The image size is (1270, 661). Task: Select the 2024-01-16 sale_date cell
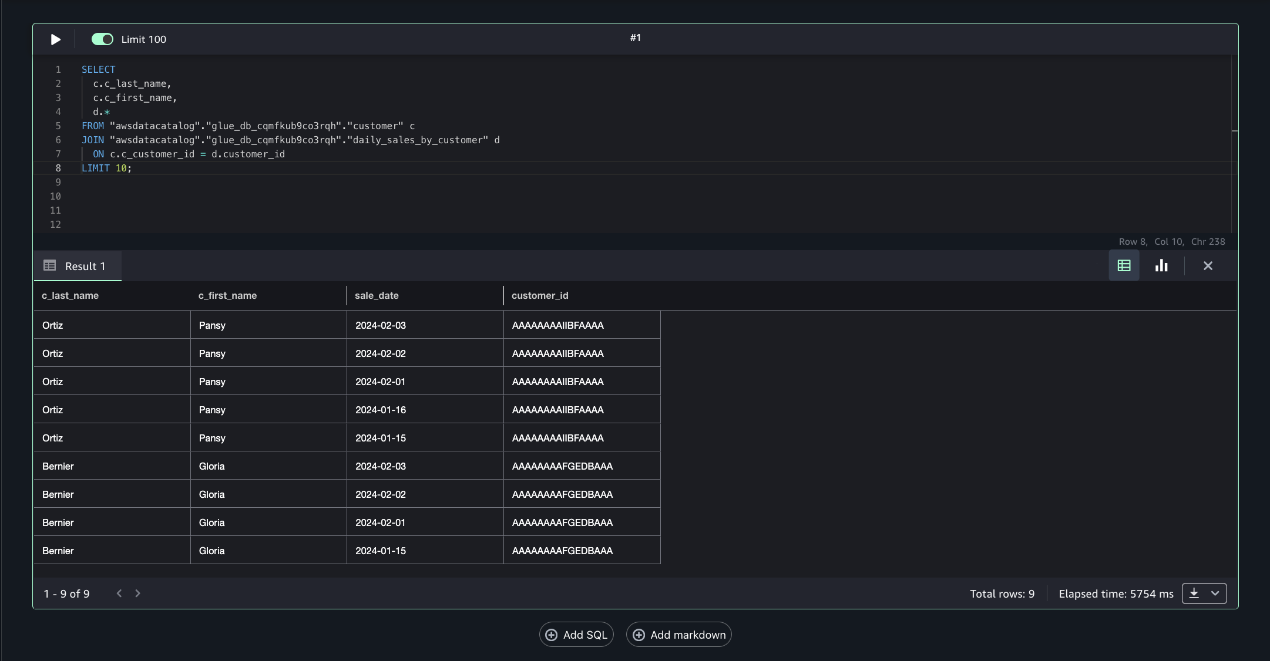tap(381, 410)
